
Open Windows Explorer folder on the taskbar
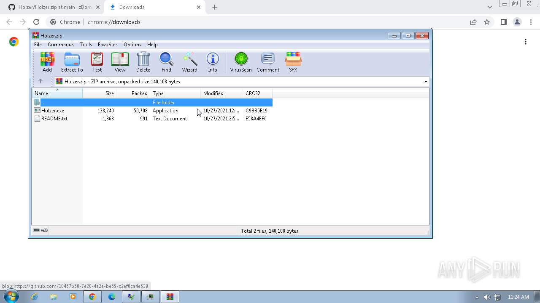tap(54, 297)
